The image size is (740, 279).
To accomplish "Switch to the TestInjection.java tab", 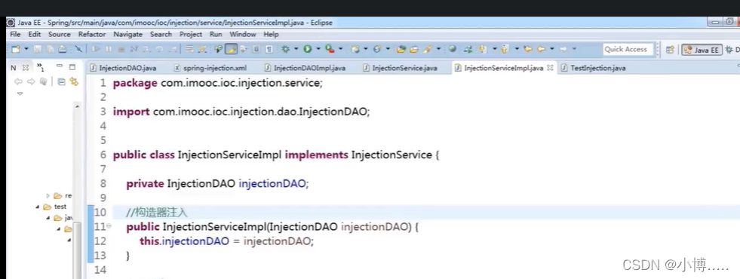I will (593, 68).
